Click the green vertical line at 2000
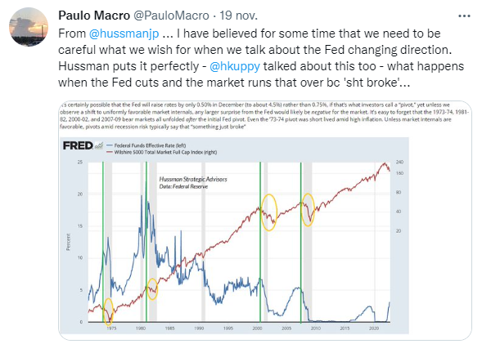The width and height of the screenshot is (482, 344). [x=260, y=243]
